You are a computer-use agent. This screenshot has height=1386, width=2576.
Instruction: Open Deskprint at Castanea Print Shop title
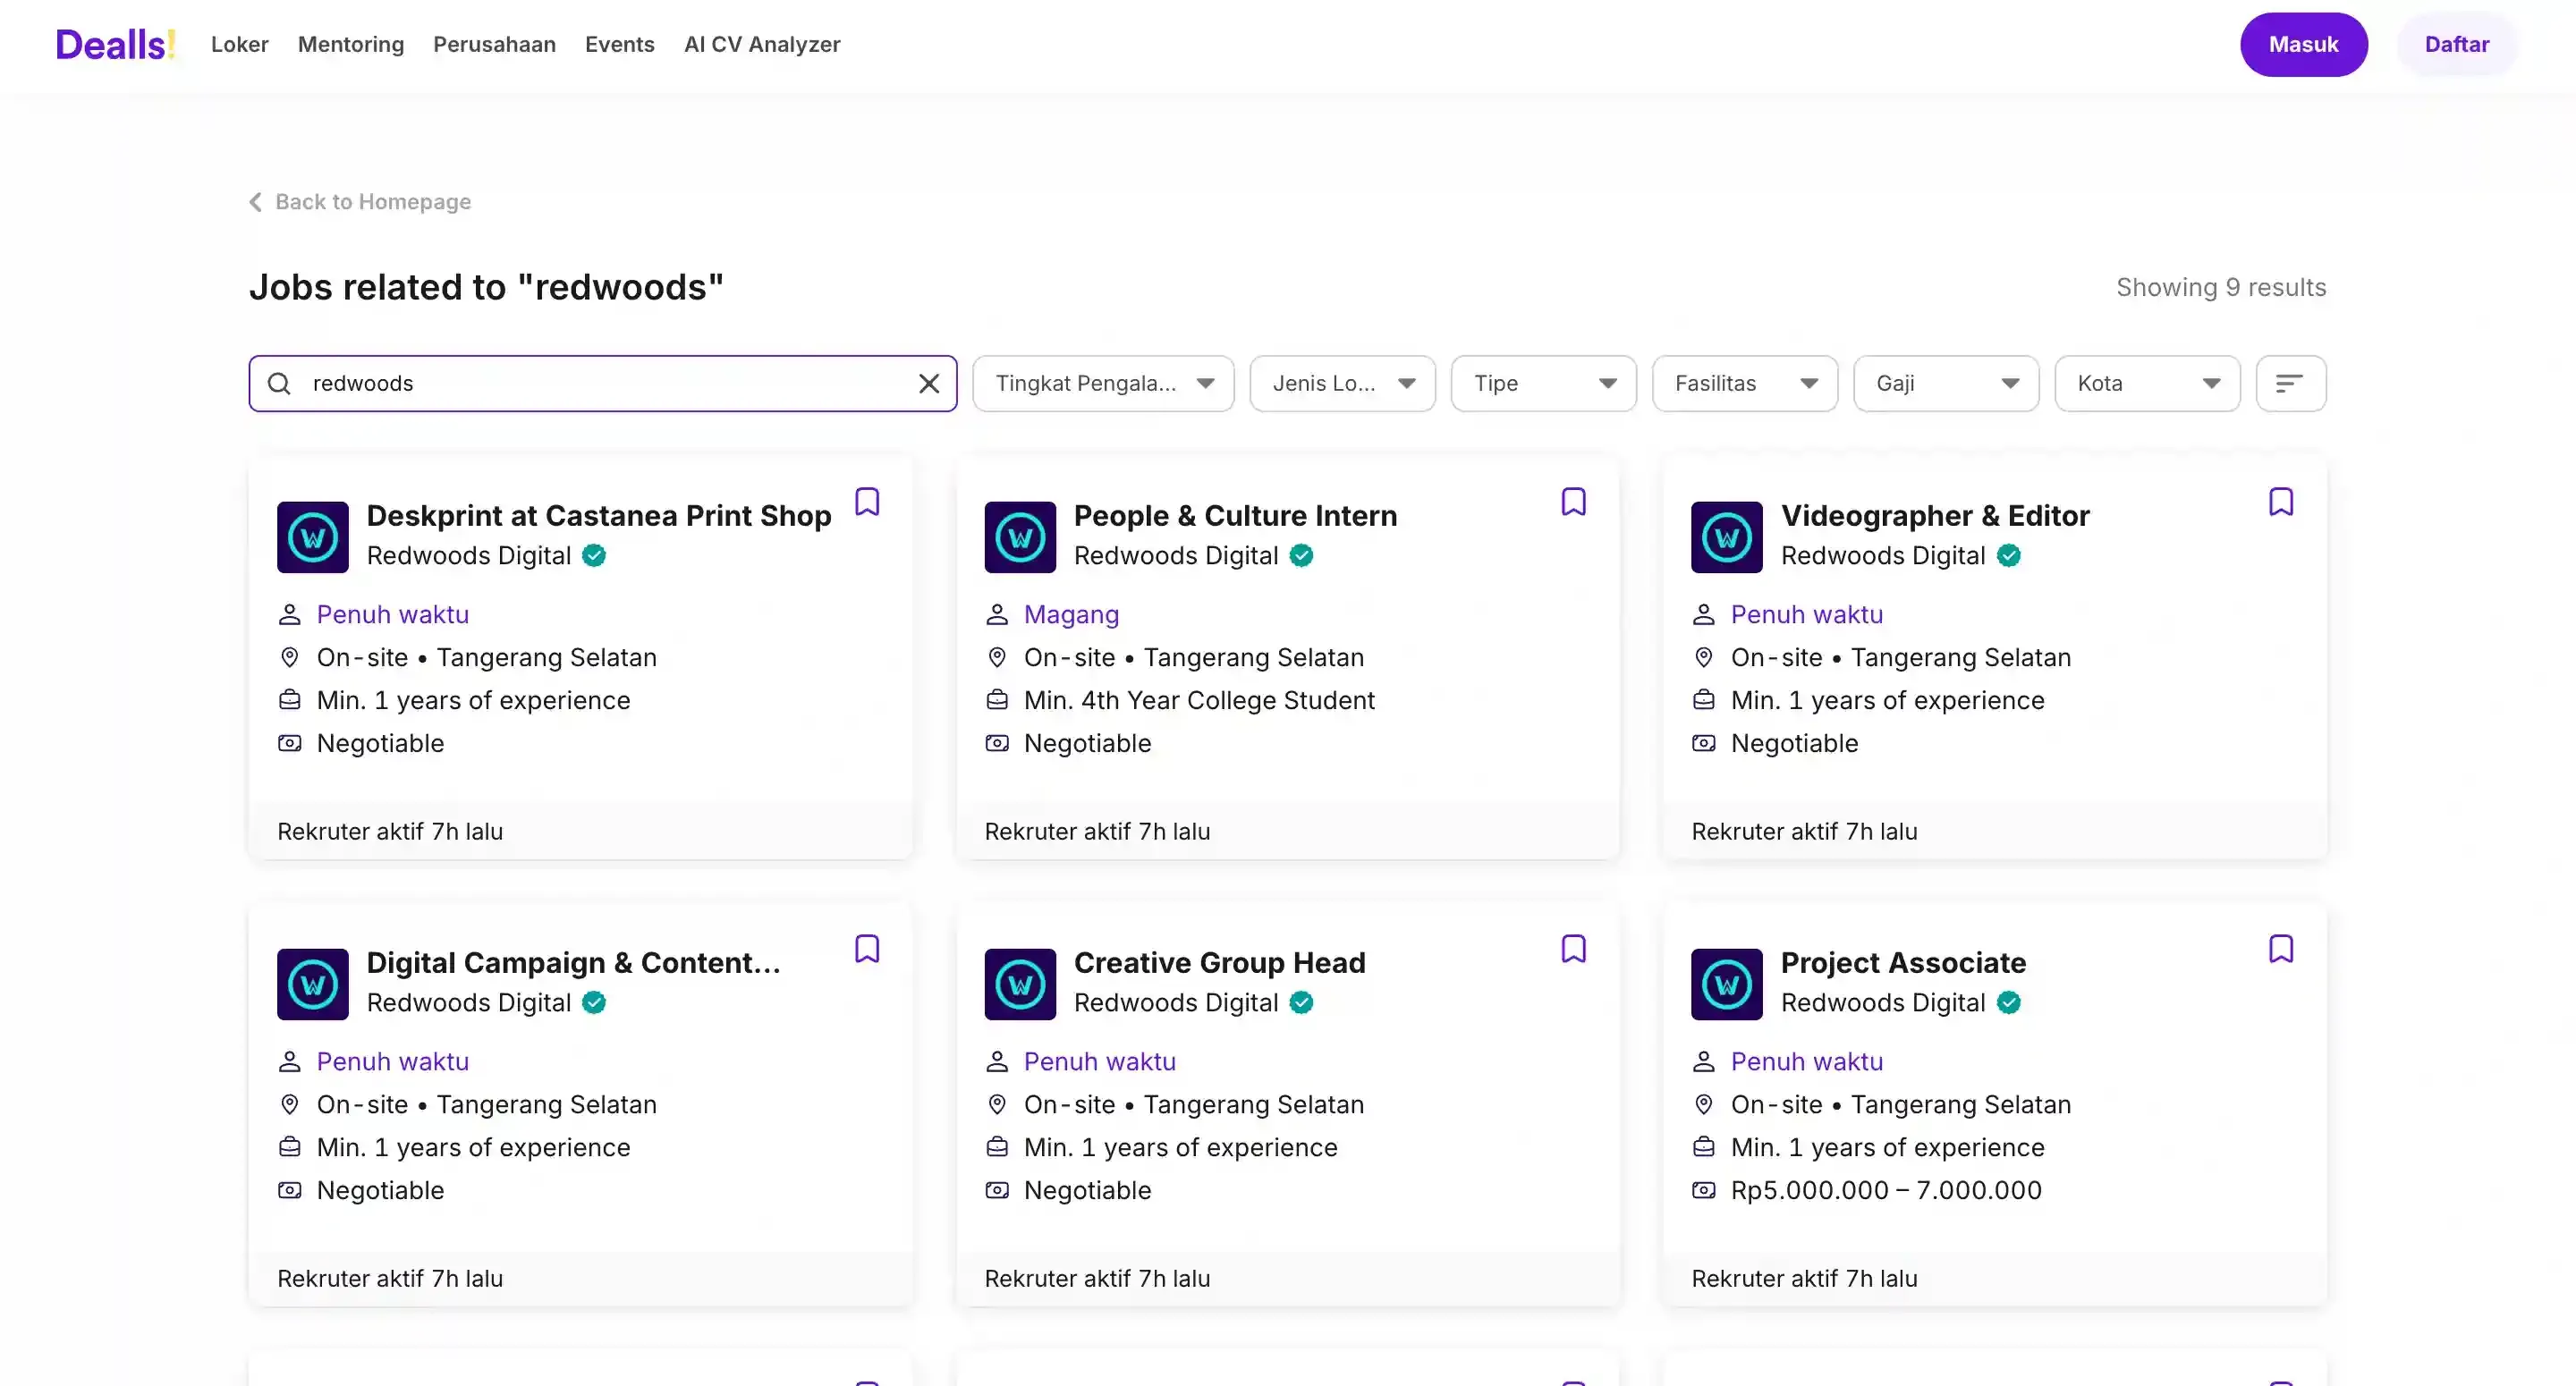(598, 515)
